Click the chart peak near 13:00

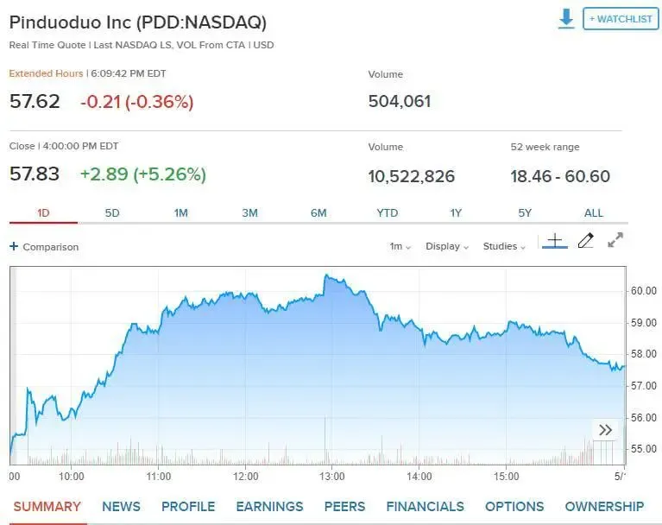(326, 275)
